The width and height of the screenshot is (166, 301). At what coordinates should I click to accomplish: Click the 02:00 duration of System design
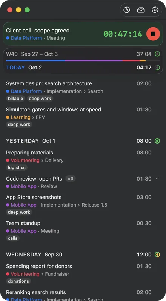144,83
